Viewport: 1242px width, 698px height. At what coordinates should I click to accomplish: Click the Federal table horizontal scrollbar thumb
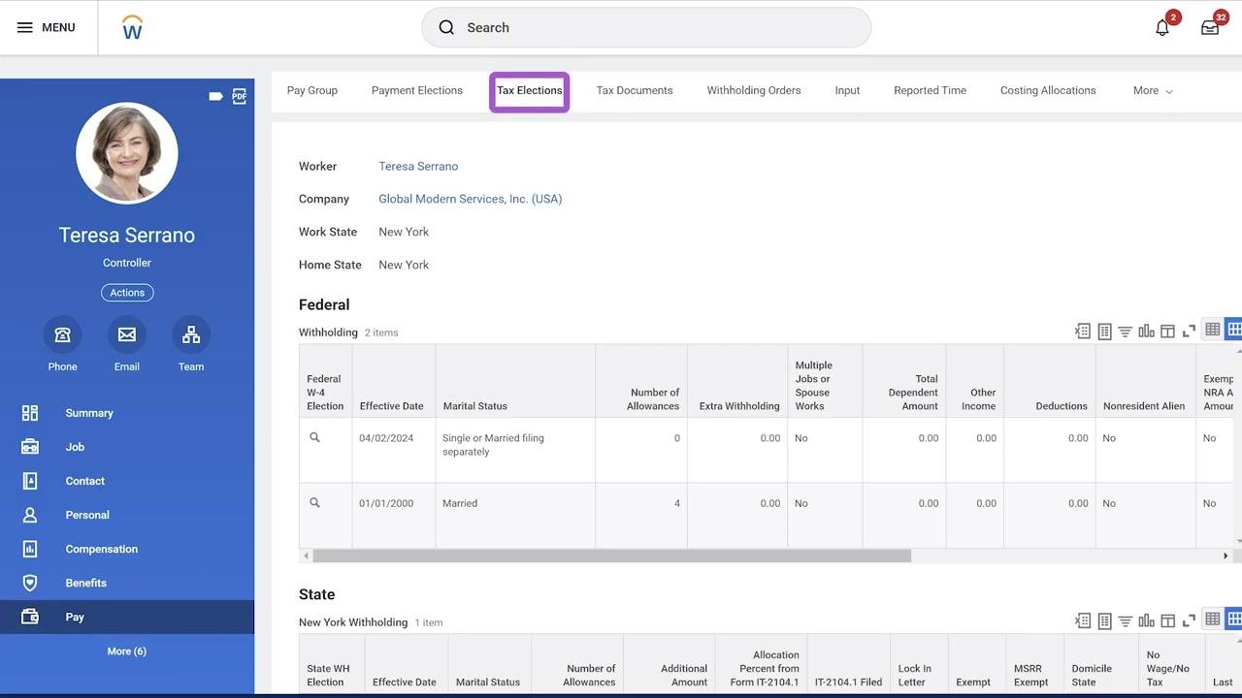pyautogui.click(x=611, y=556)
